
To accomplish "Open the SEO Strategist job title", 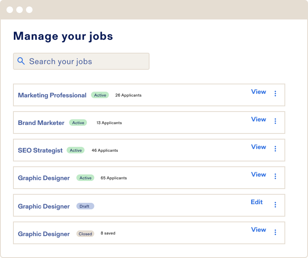I will [40, 150].
